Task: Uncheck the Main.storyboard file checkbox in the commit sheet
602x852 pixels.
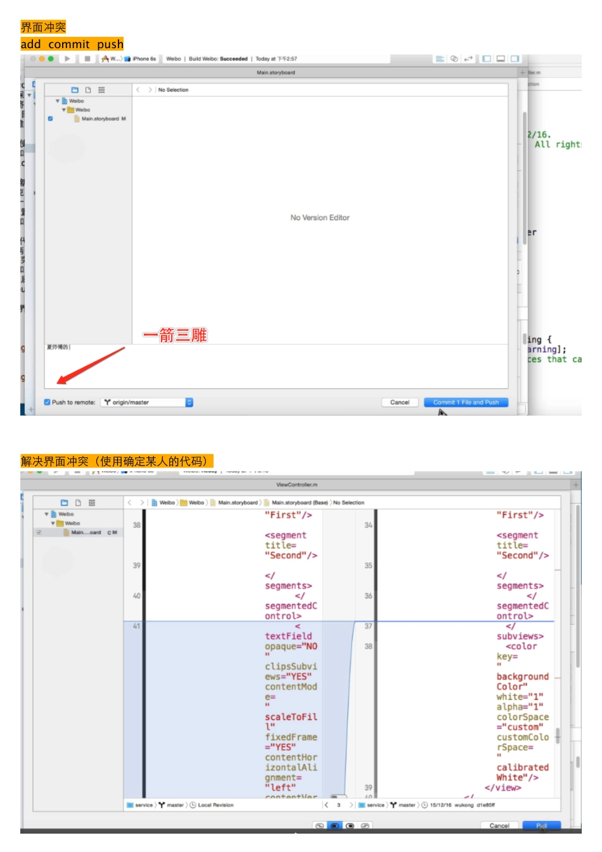Action: (51, 118)
